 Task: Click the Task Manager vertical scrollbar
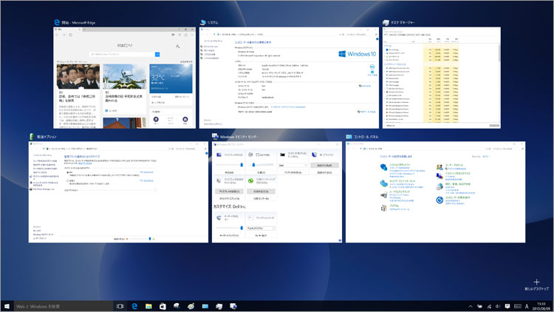(x=499, y=82)
